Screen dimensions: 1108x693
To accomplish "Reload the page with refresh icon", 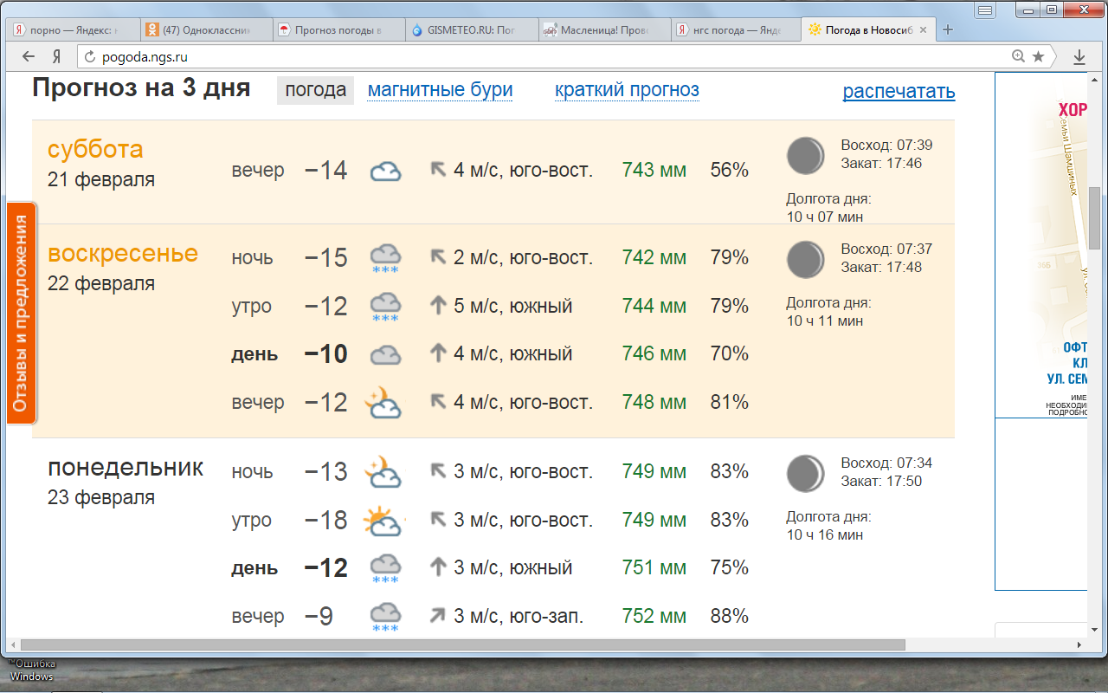I will [89, 57].
